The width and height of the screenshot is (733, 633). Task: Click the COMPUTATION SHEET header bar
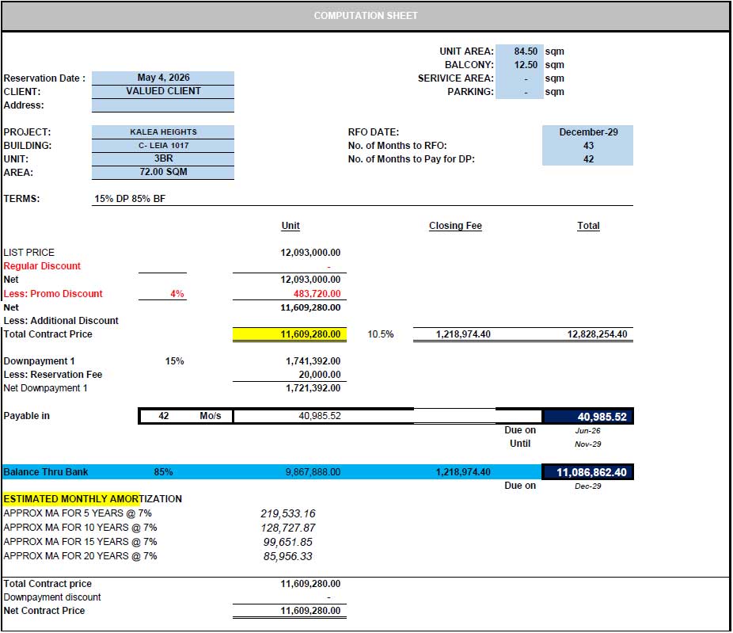point(366,16)
